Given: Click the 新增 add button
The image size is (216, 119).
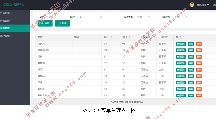Looking at the screenshot, I should (x=62, y=23).
